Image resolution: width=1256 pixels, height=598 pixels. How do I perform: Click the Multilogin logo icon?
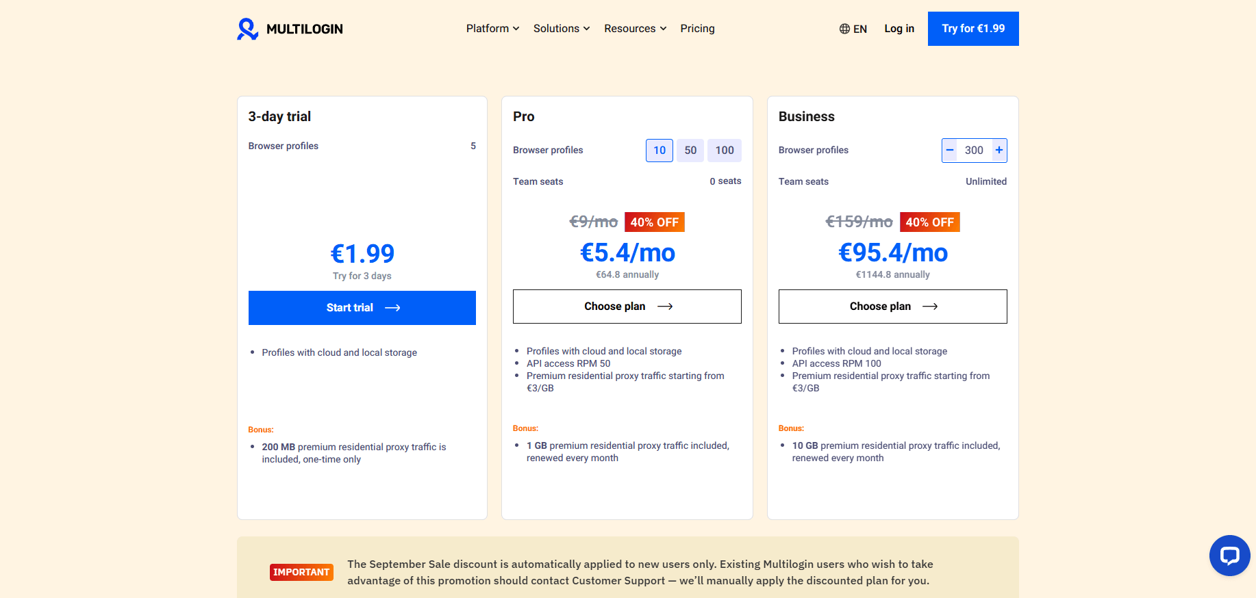[x=247, y=29]
